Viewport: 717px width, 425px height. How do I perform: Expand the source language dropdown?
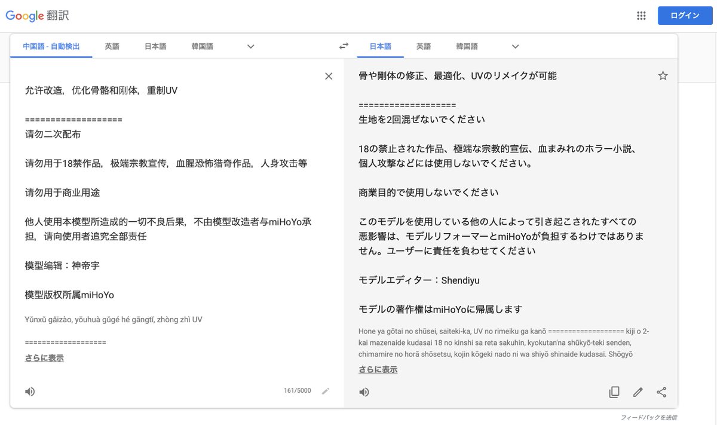[251, 46]
